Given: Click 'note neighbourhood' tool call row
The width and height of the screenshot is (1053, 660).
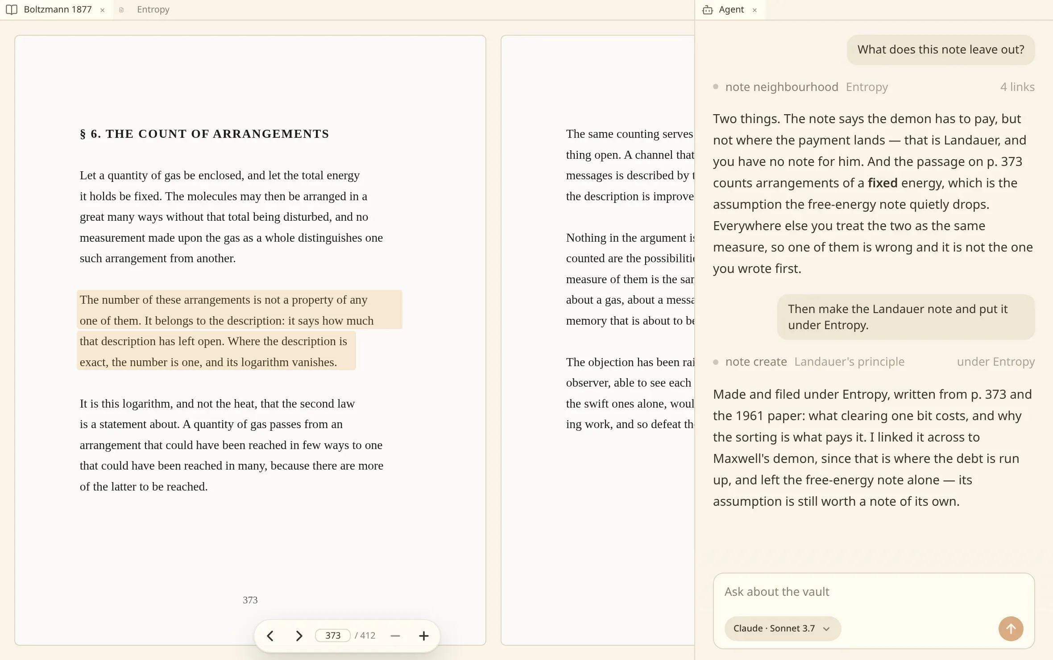Looking at the screenshot, I should coord(874,87).
